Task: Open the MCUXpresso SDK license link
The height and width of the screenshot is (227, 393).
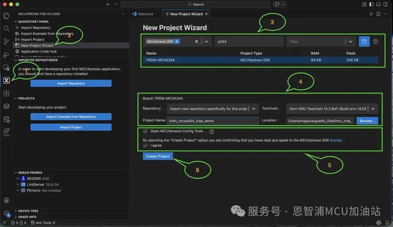Action: 336,140
